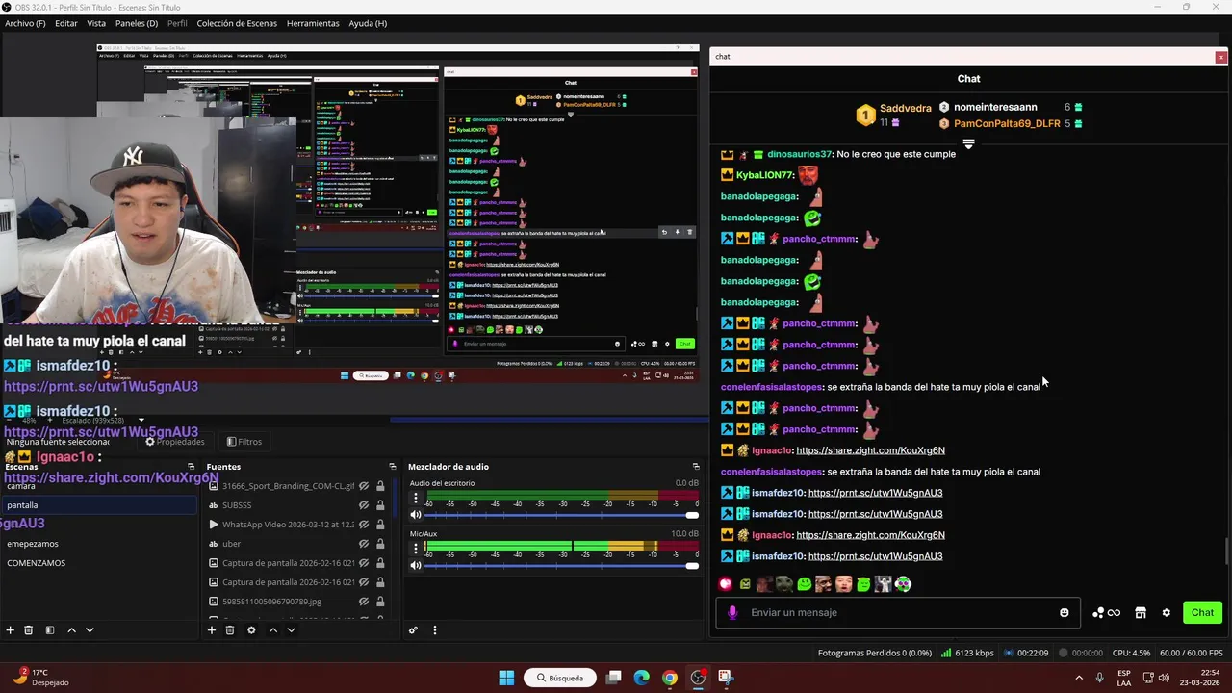Move the scene up using the Escenas up arrow
Image resolution: width=1232 pixels, height=693 pixels.
pos(71,629)
